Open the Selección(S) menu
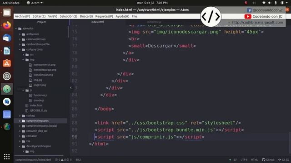Screen dimensions: 291x163 tap(69, 16)
